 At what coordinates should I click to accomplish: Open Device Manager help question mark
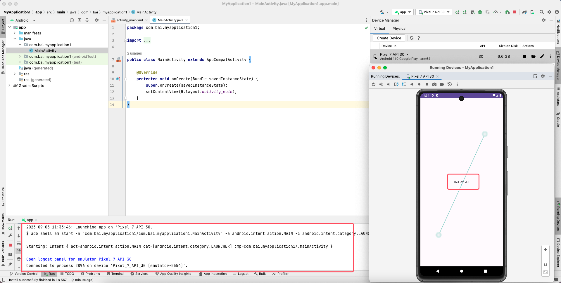pyautogui.click(x=419, y=38)
